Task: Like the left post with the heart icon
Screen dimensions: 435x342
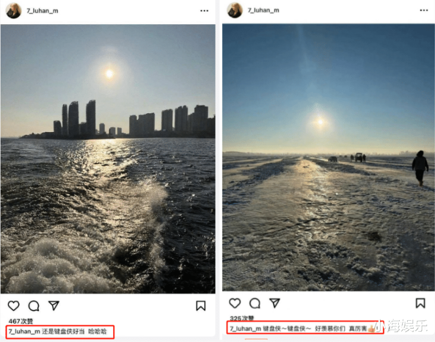Action: (x=13, y=306)
